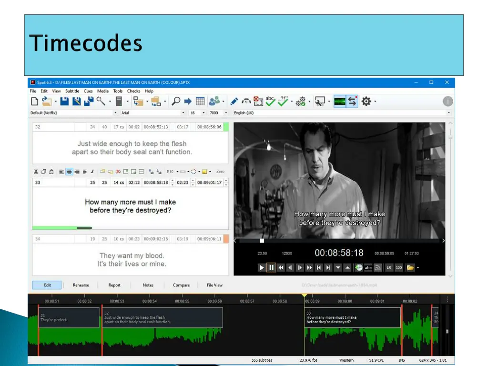The image size is (488, 366).
Task: Select left text alignment
Action: click(61, 172)
